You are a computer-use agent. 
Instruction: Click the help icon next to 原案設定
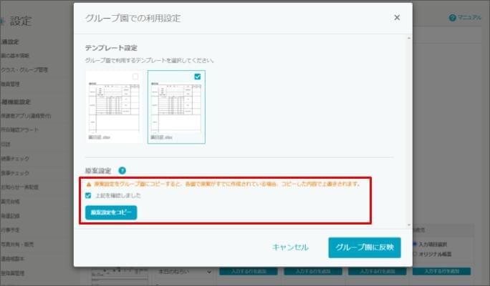[122, 171]
